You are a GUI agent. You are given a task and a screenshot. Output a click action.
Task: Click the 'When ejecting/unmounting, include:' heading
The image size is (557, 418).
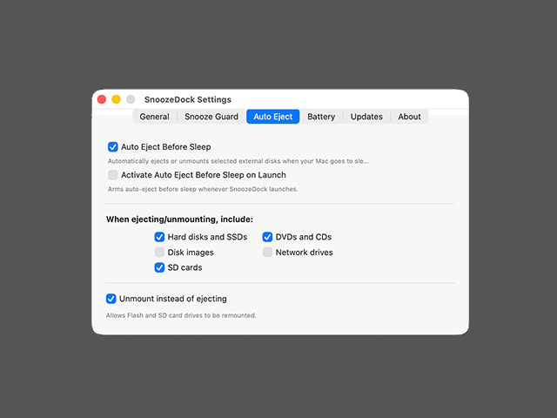pos(179,219)
